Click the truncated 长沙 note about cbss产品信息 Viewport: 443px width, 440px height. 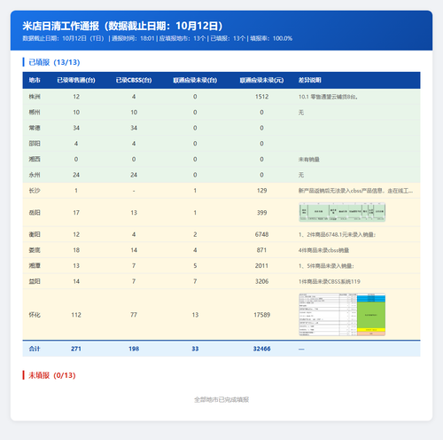click(x=355, y=191)
